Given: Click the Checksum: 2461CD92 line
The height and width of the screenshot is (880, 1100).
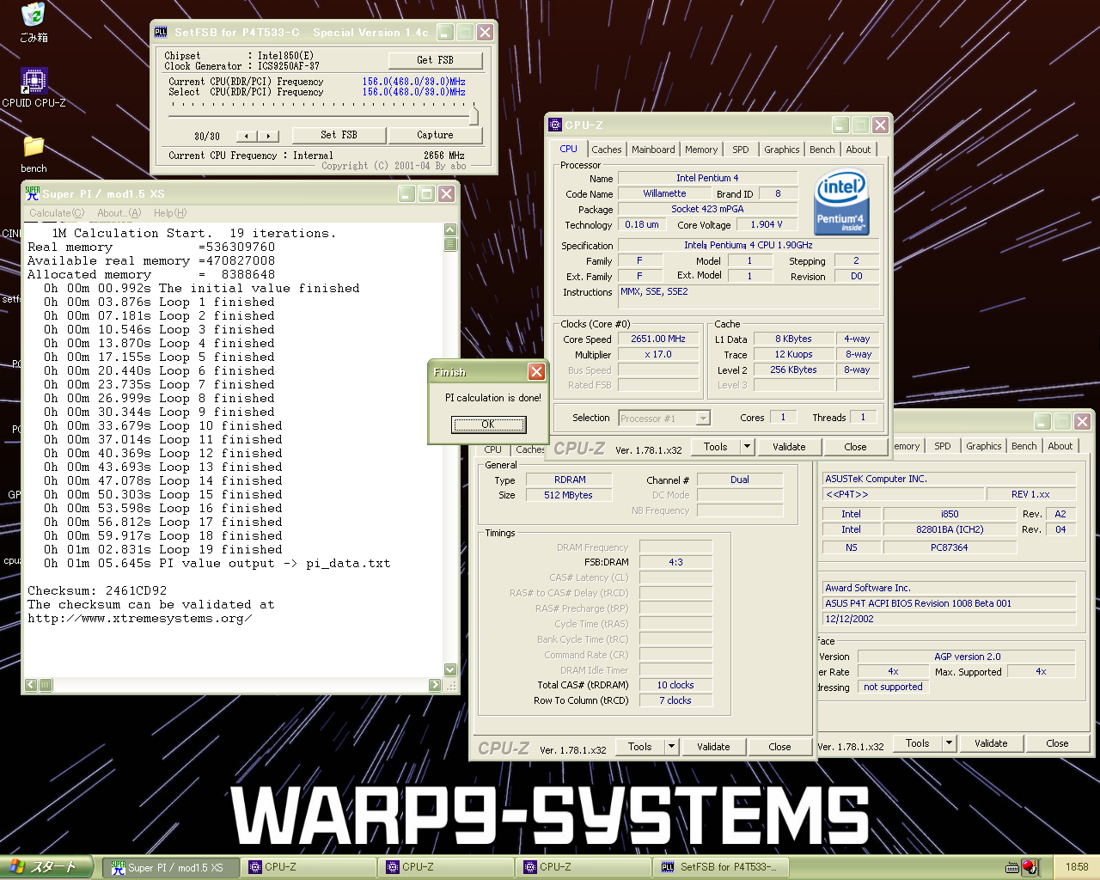Looking at the screenshot, I should coord(97,591).
